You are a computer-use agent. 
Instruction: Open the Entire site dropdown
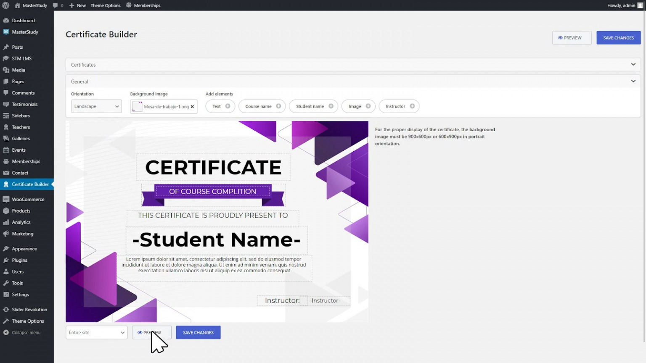pos(96,332)
